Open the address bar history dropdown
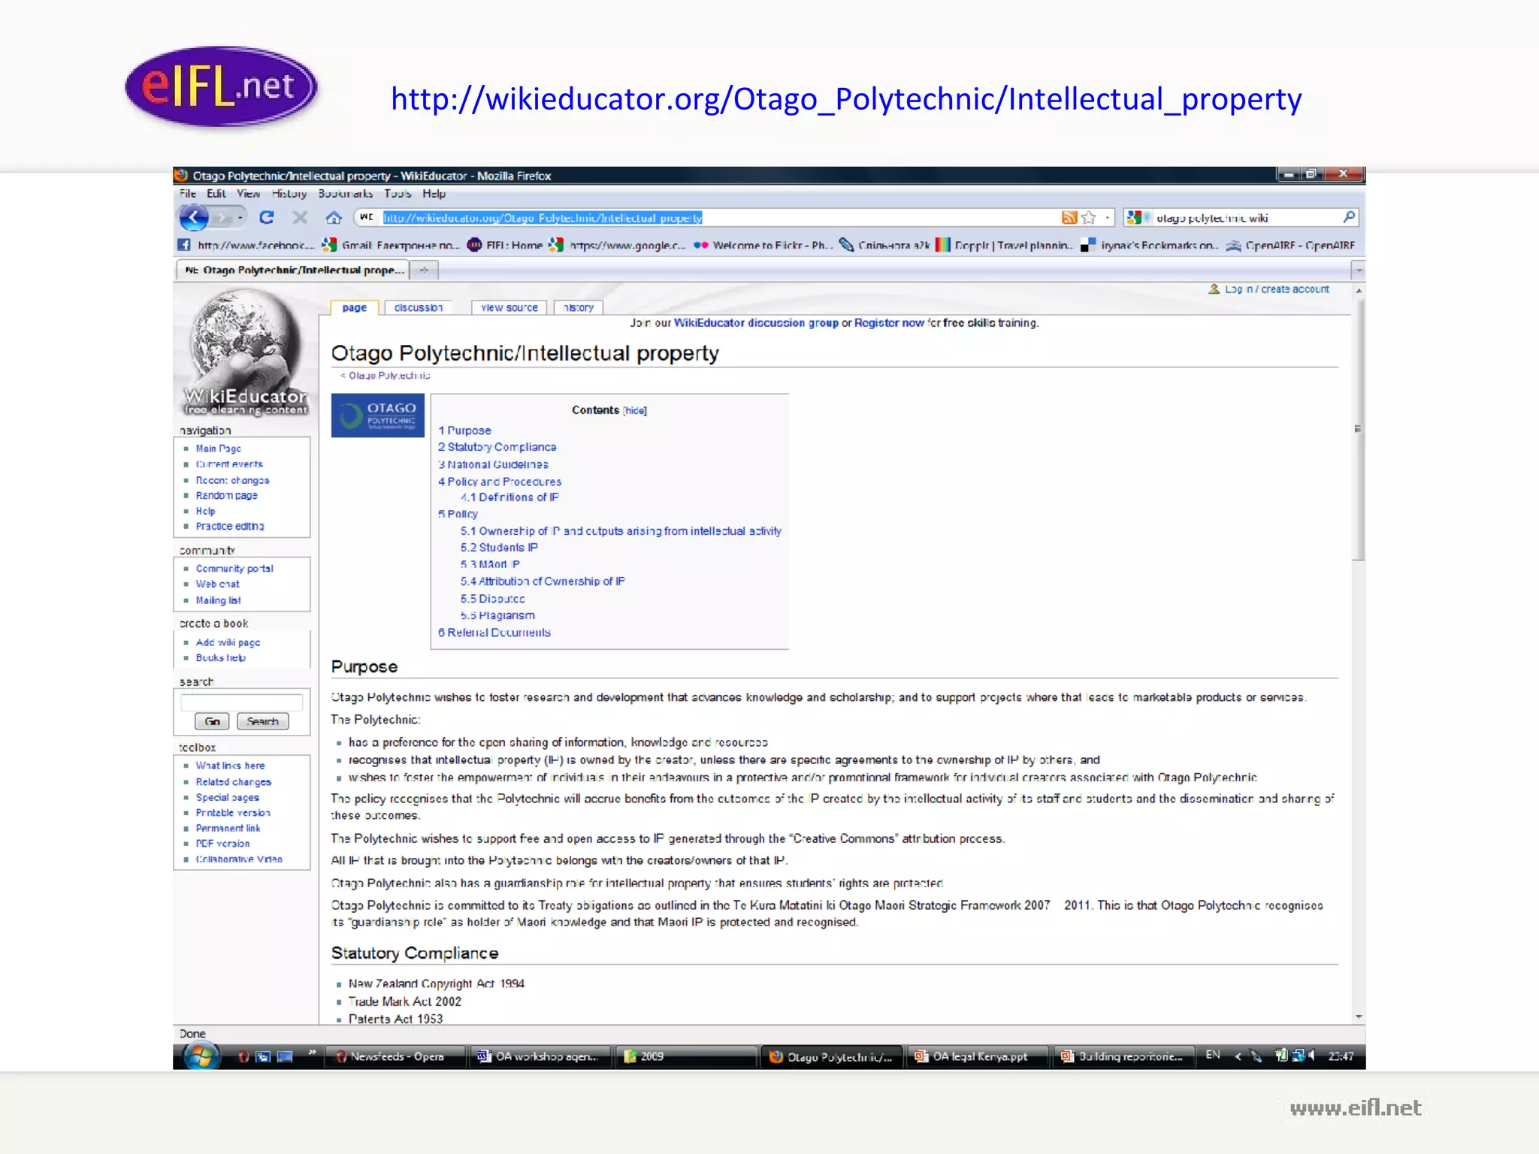The height and width of the screenshot is (1154, 1539). [1107, 217]
